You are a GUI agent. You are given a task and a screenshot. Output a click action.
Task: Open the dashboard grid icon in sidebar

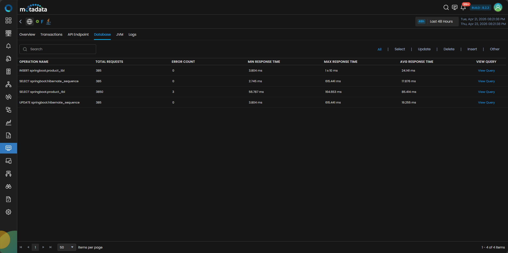click(9, 20)
